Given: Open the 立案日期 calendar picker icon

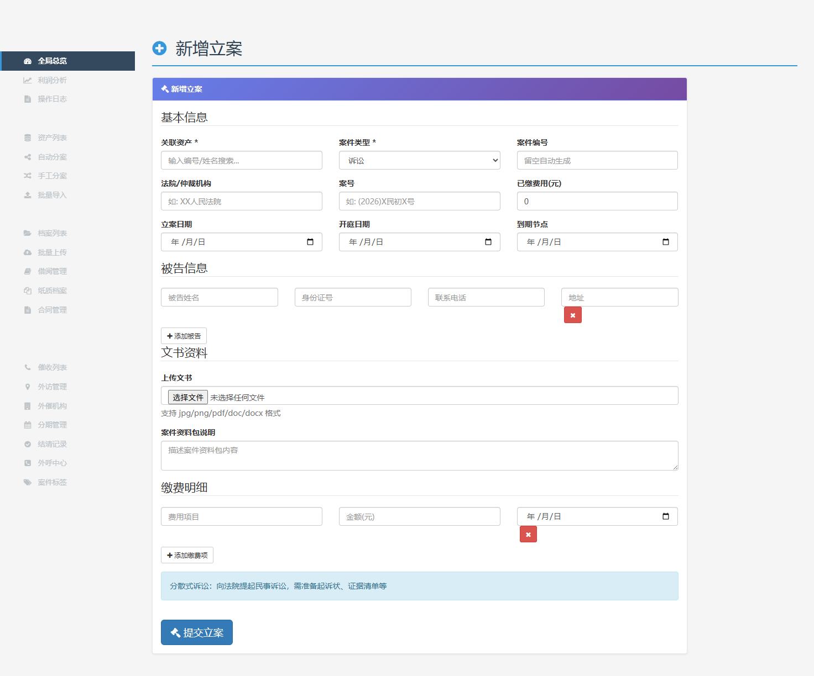Looking at the screenshot, I should [x=310, y=242].
